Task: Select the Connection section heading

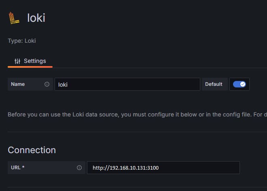Action: 32,150
